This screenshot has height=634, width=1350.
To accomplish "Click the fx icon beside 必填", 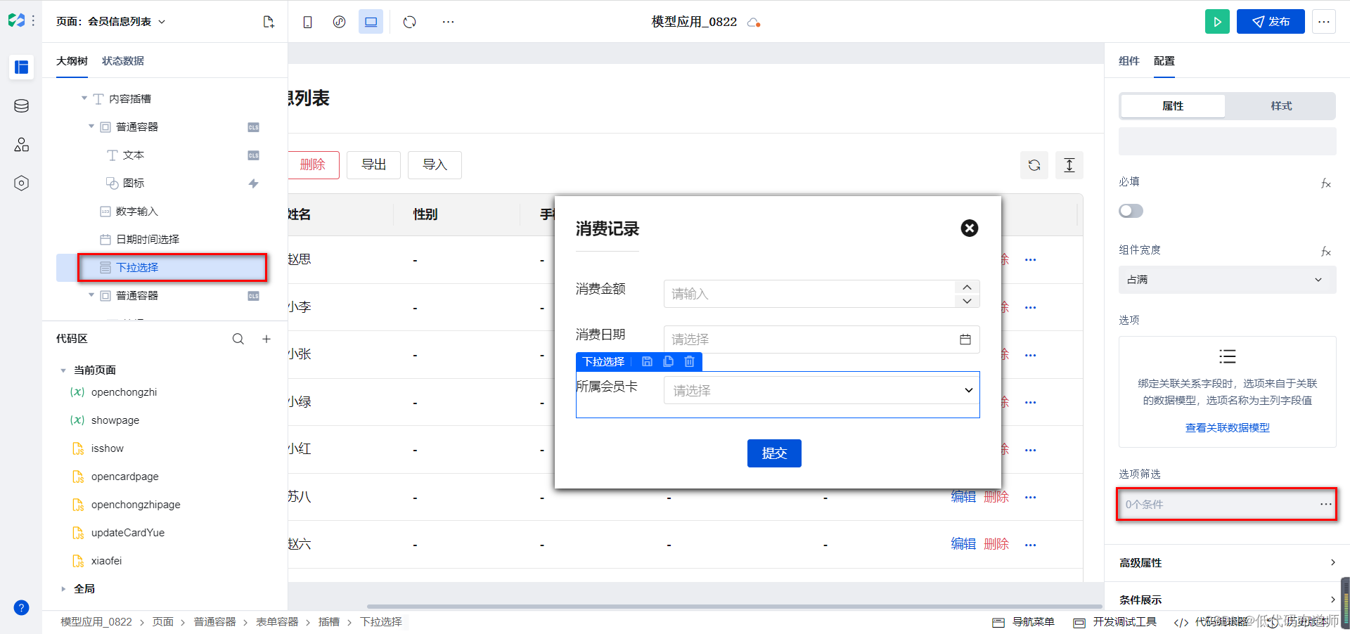I will click(1325, 183).
